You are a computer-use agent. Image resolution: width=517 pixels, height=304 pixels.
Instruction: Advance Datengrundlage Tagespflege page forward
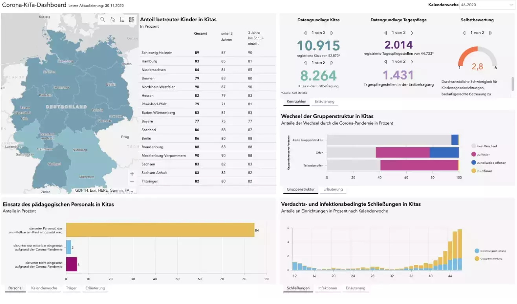pos(412,33)
